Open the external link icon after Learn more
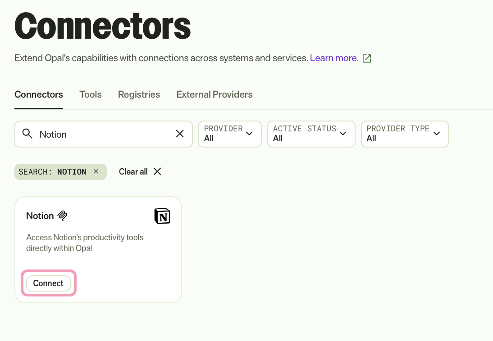 point(367,58)
